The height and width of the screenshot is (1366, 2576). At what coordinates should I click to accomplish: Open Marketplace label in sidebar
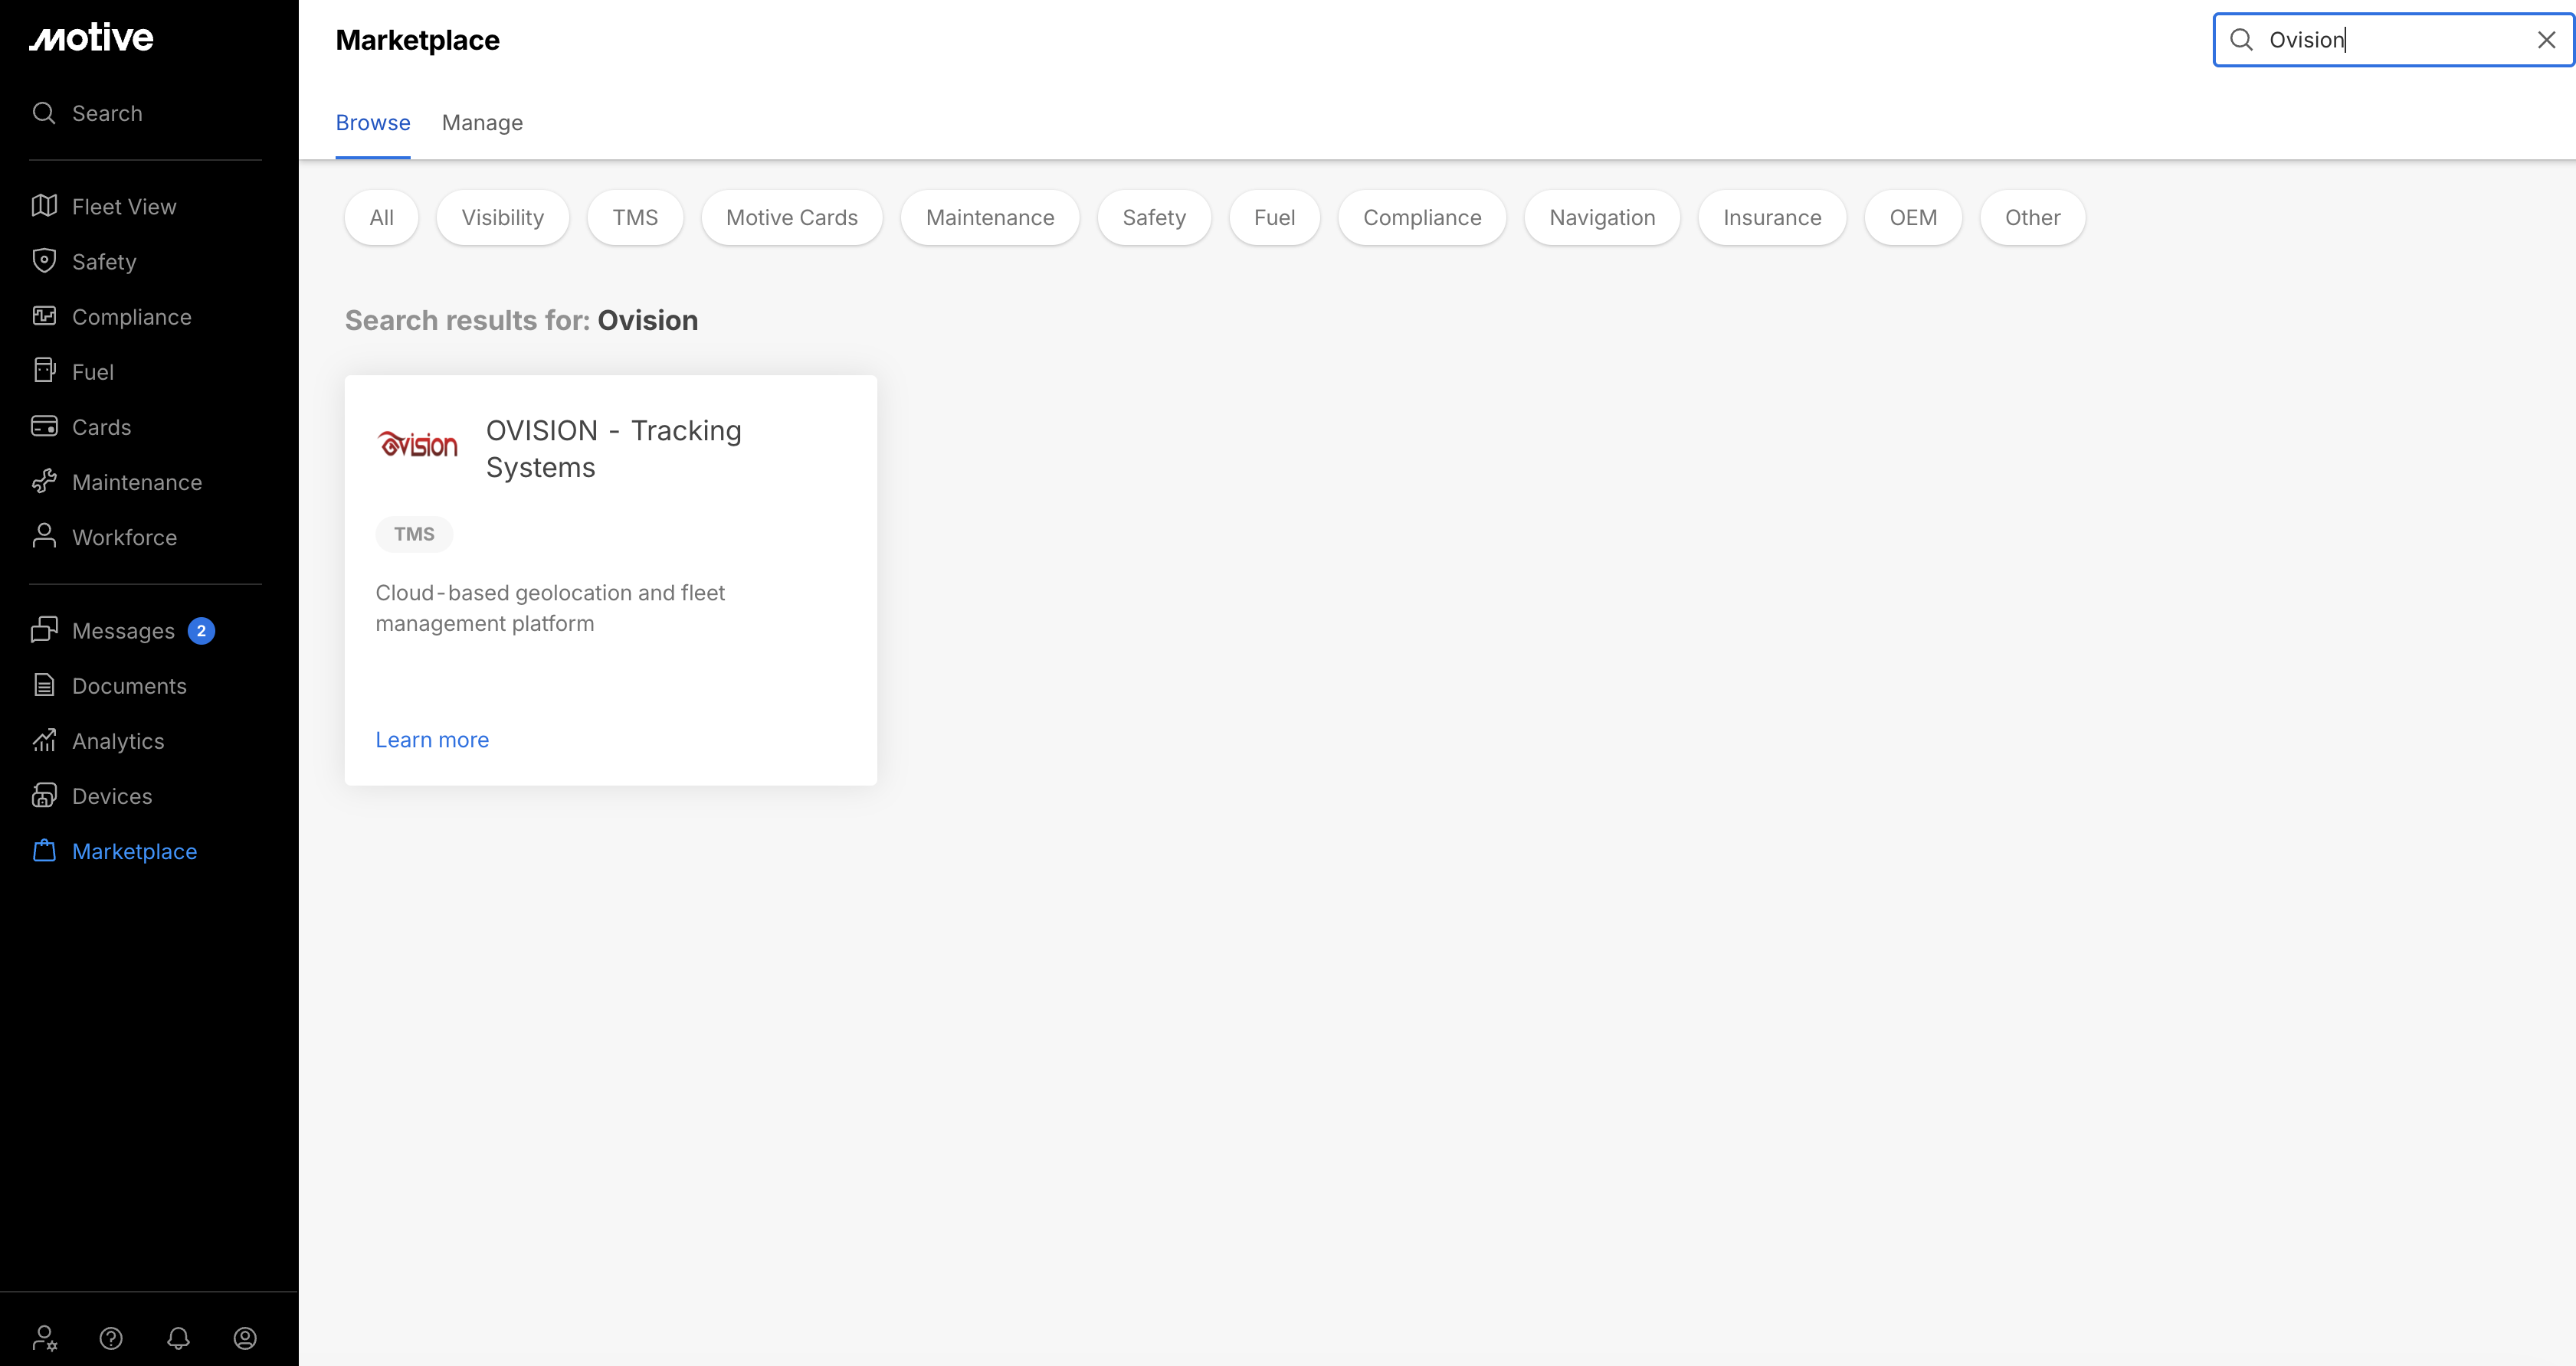pyautogui.click(x=134, y=851)
